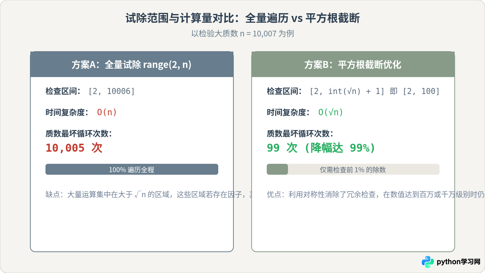
Task: Click 检查区间 label in plan B card
Action: click(x=284, y=91)
